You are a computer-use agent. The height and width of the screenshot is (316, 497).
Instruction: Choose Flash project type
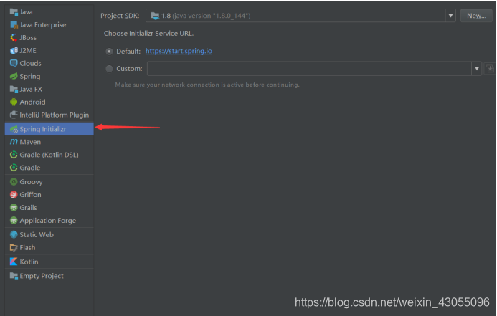click(x=49, y=248)
